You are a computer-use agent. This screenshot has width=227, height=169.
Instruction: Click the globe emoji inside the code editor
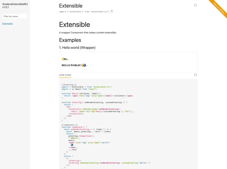72,145
